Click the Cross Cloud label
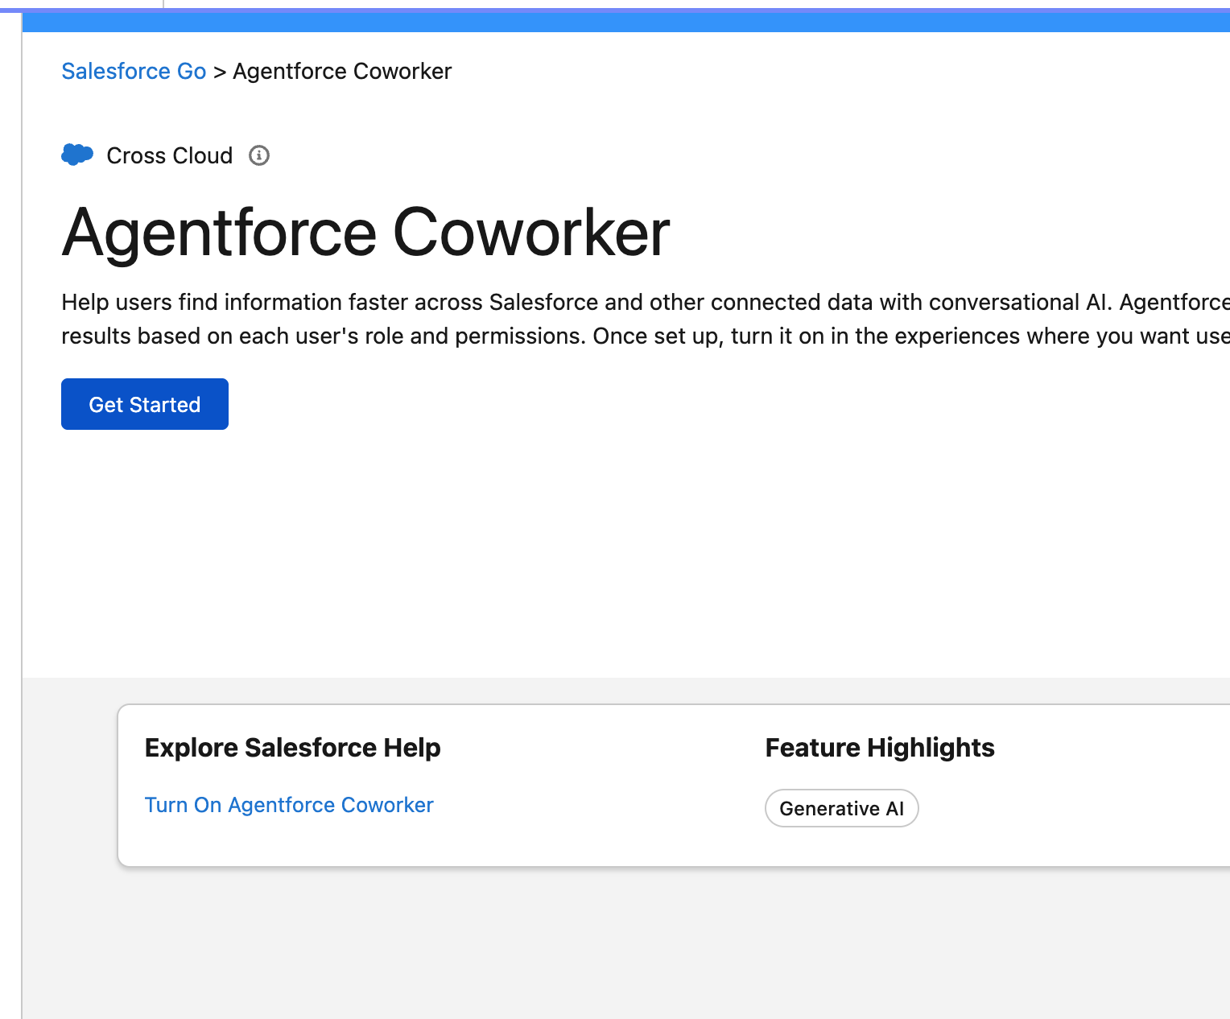The height and width of the screenshot is (1019, 1230). 170,155
